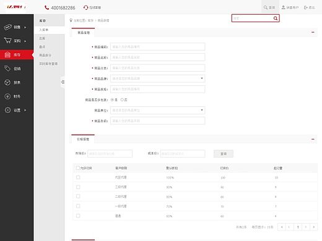
Task: Collapse the price info section minus
Action: point(313,139)
